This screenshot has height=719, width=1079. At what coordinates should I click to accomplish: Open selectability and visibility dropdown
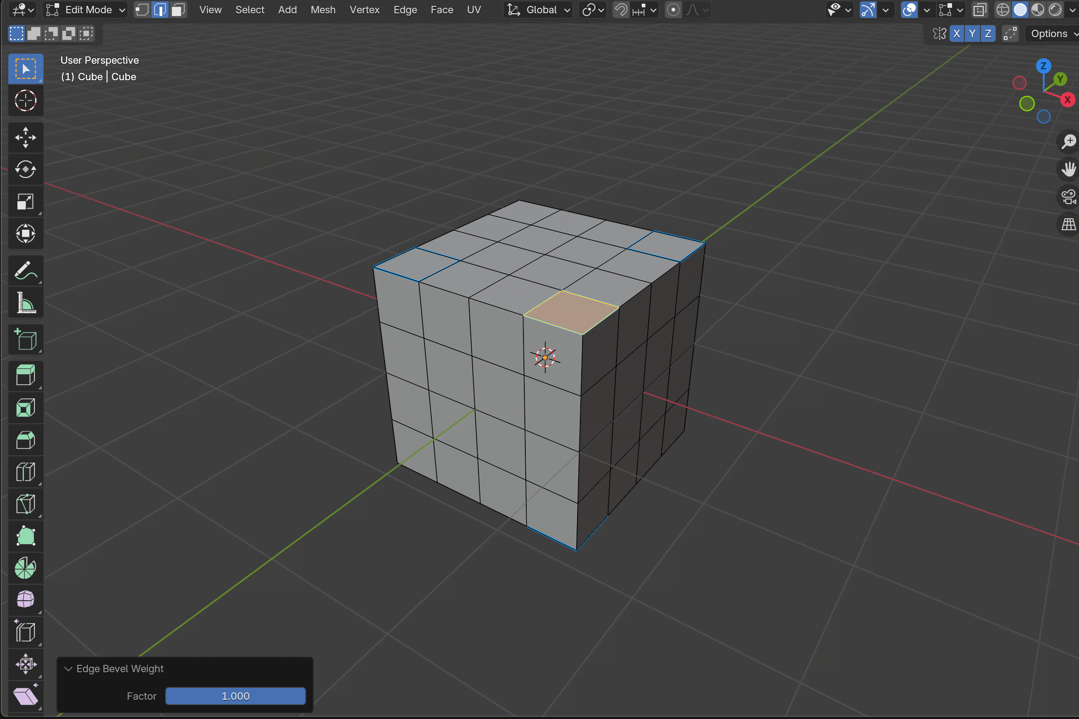click(x=839, y=10)
